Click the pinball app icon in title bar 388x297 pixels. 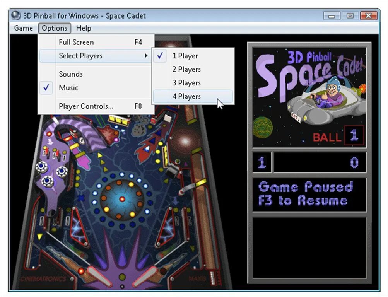pyautogui.click(x=16, y=15)
